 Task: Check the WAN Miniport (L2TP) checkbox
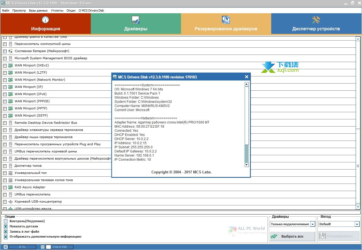pos(5,73)
